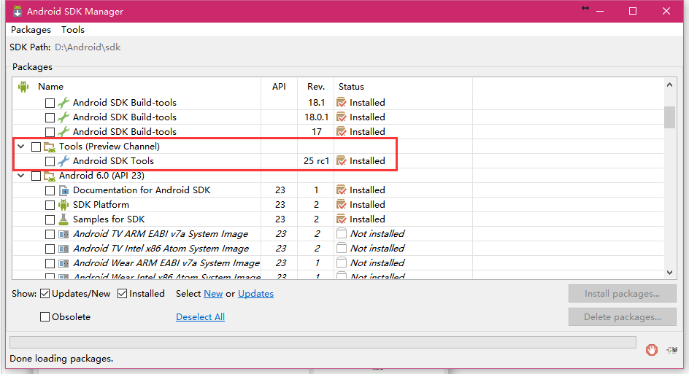Click the installed status icon for SDK Platform

[341, 205]
